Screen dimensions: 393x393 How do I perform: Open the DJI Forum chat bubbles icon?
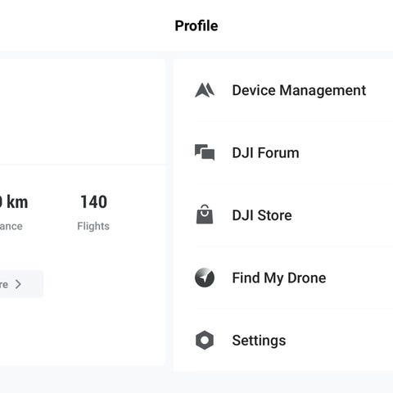point(205,152)
